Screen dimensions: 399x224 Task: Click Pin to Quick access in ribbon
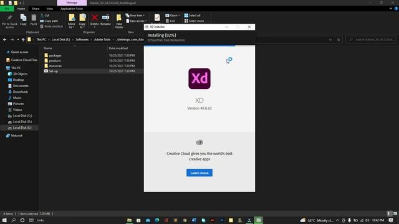tap(9, 21)
